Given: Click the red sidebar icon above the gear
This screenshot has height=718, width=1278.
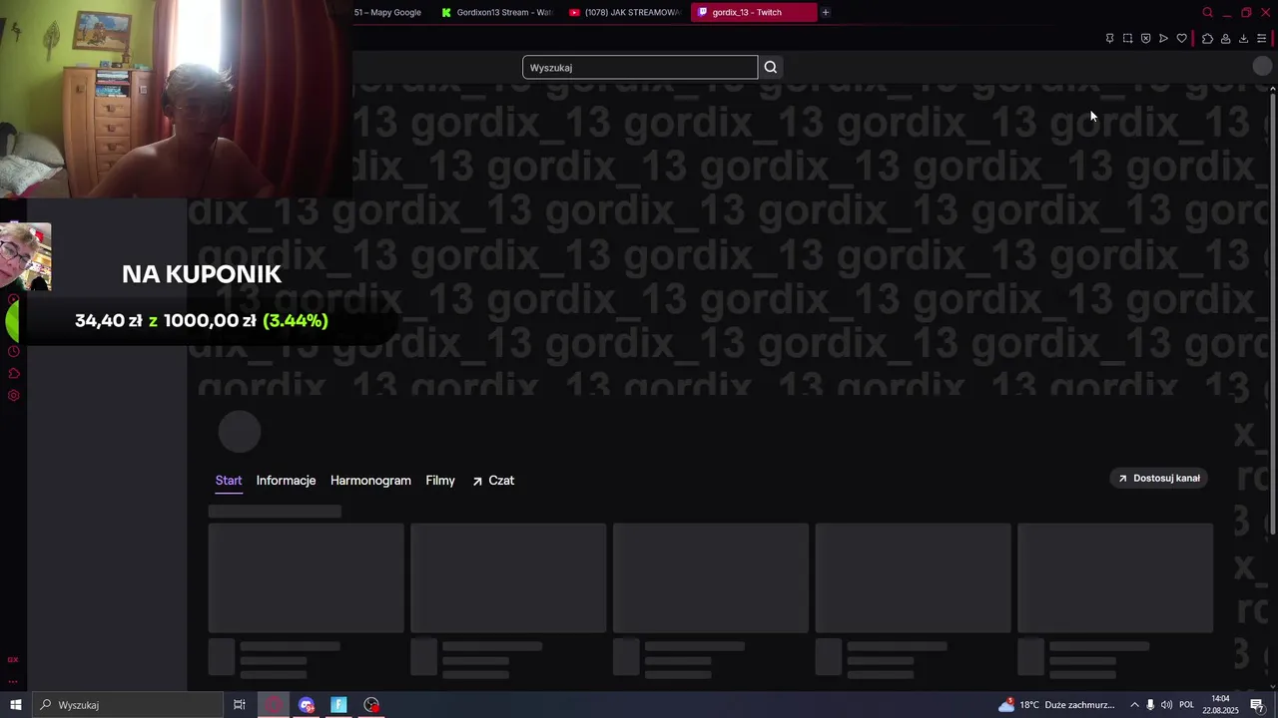Looking at the screenshot, I should click(13, 373).
